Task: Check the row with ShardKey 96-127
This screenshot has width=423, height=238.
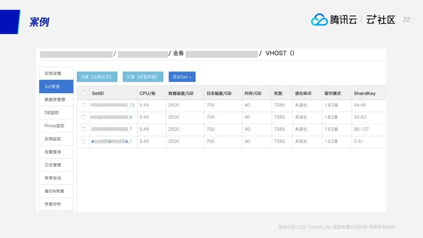Action: point(83,129)
